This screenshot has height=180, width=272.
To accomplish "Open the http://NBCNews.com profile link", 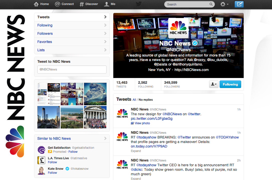I will [192, 70].
